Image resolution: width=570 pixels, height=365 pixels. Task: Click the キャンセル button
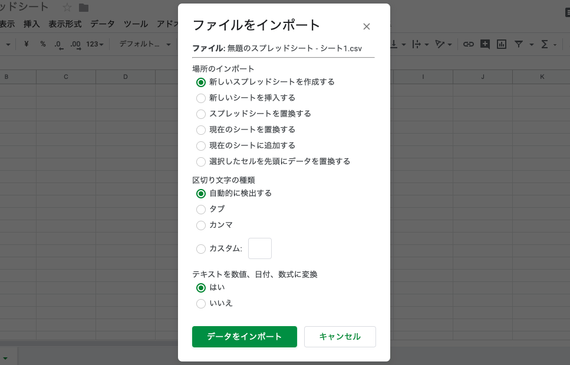click(x=340, y=337)
